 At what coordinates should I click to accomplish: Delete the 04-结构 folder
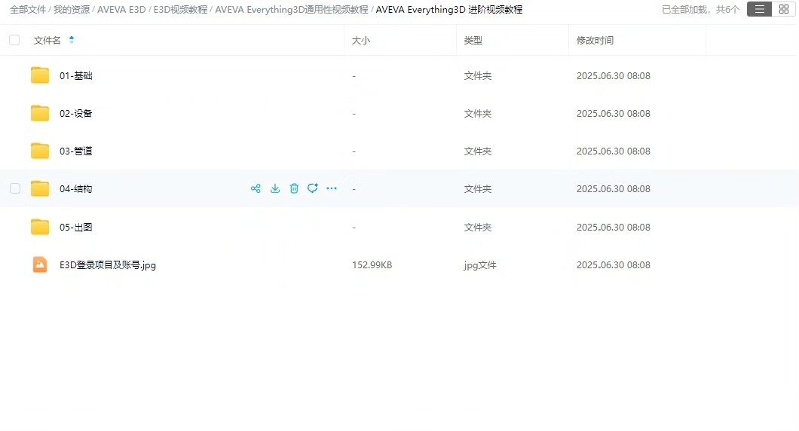(x=294, y=188)
